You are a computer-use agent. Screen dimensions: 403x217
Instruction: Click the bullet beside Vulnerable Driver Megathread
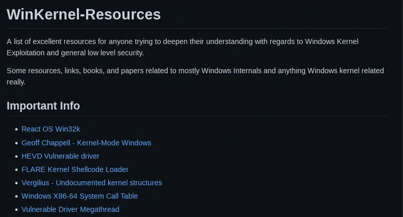pos(17,209)
